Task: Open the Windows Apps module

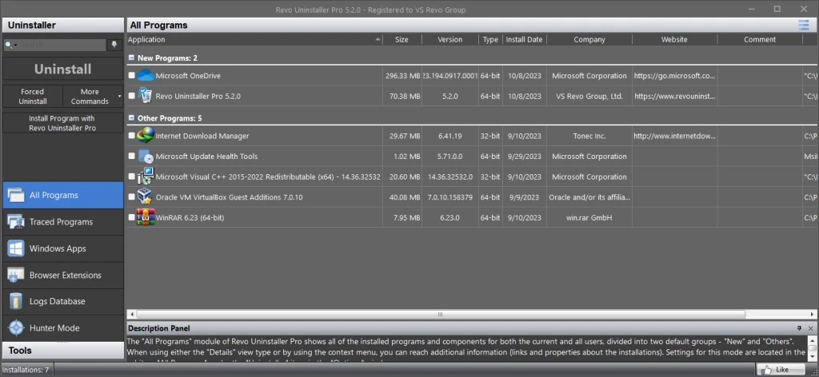Action: tap(62, 248)
